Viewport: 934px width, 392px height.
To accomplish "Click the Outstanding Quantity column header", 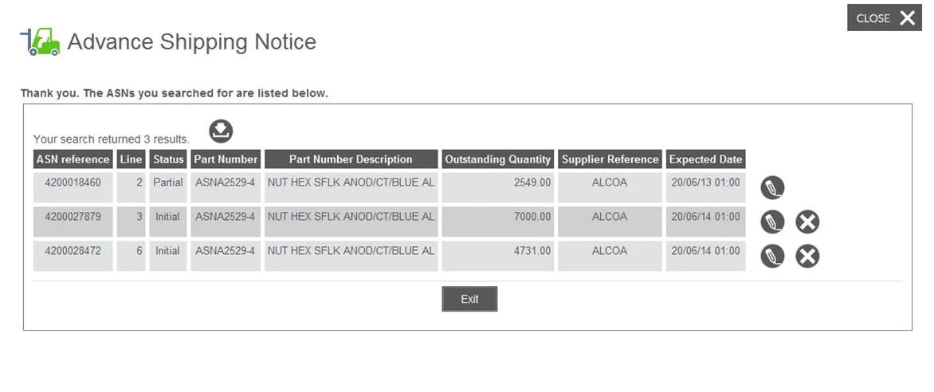I will coord(498,159).
